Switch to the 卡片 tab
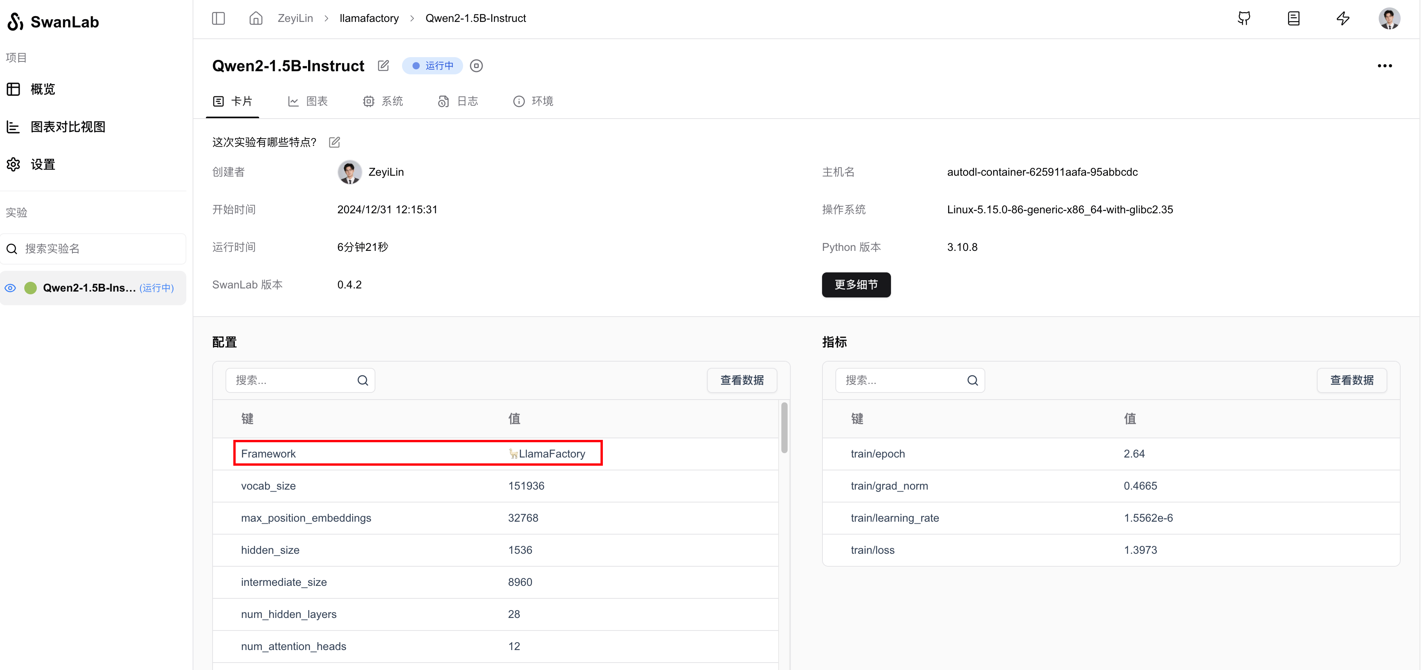 (x=233, y=101)
